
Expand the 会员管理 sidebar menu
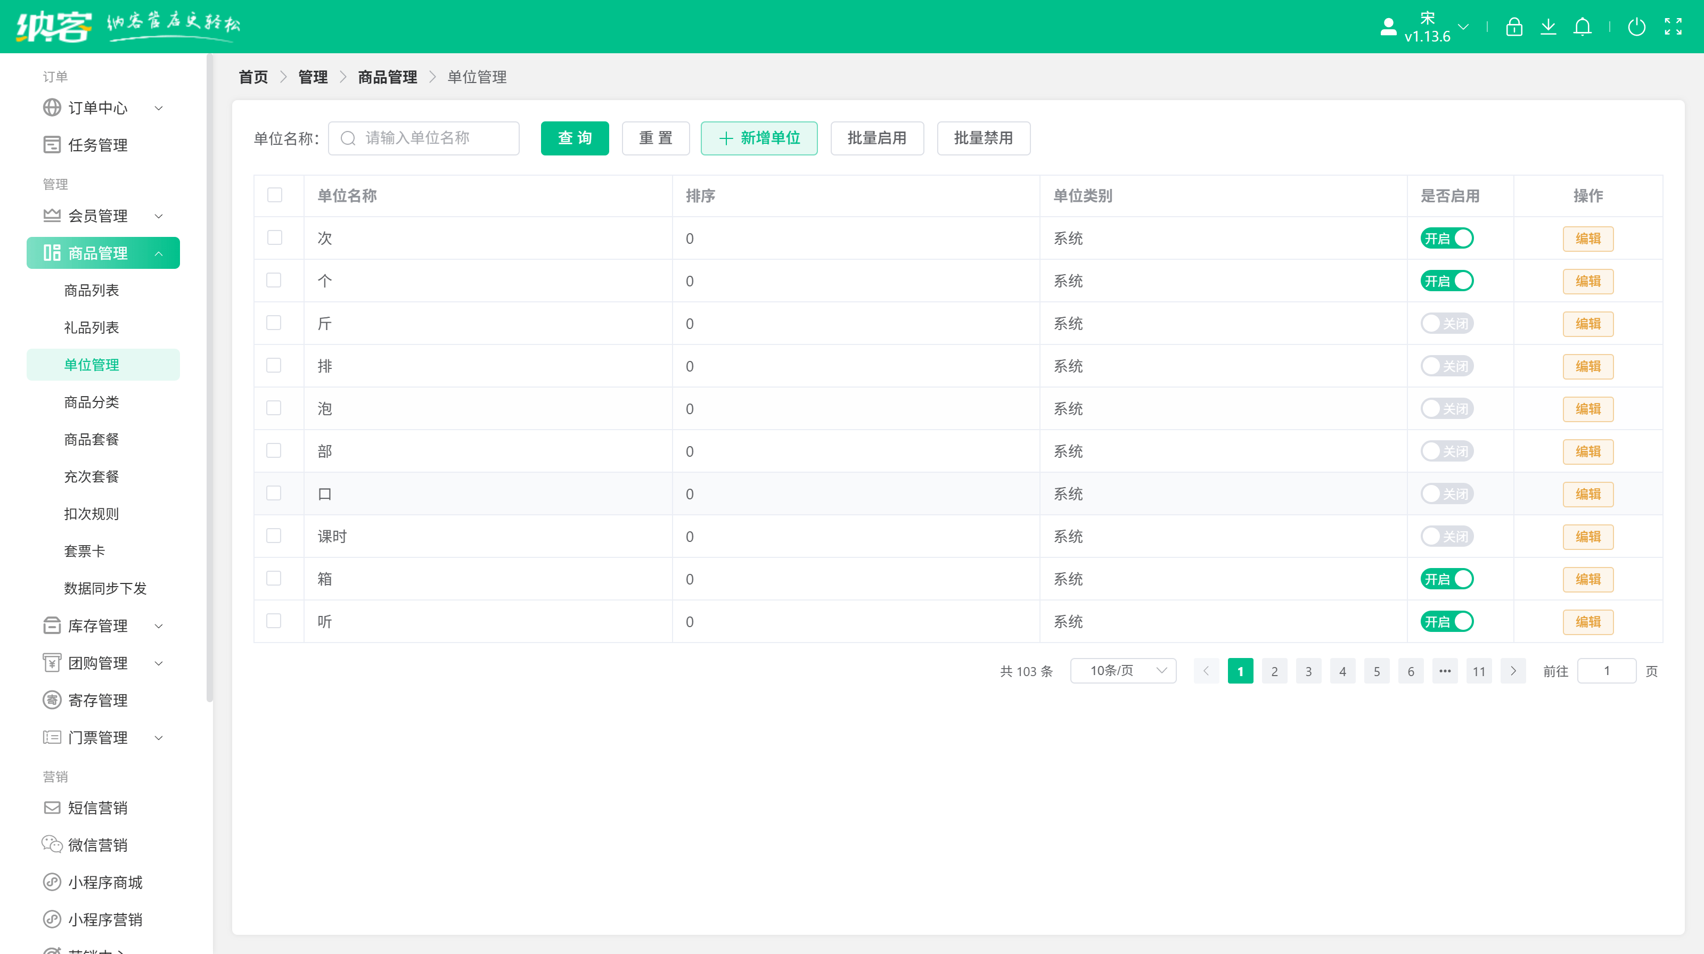tap(98, 216)
